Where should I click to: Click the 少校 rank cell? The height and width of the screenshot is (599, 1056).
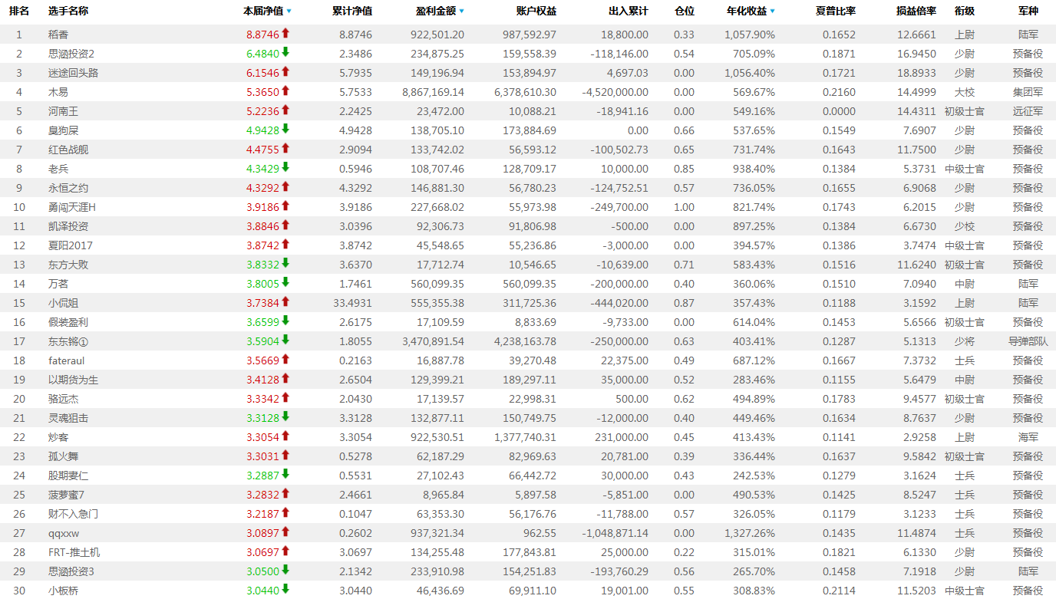965,226
